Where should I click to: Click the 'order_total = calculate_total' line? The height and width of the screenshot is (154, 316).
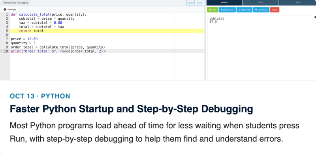click(58, 47)
